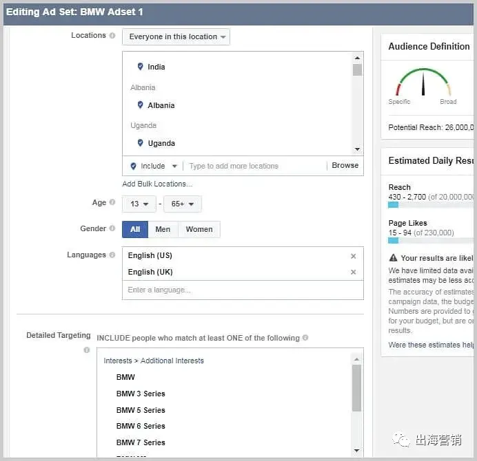The width and height of the screenshot is (477, 461).
Task: Click the pin icon beside Uganda location
Action: [140, 142]
